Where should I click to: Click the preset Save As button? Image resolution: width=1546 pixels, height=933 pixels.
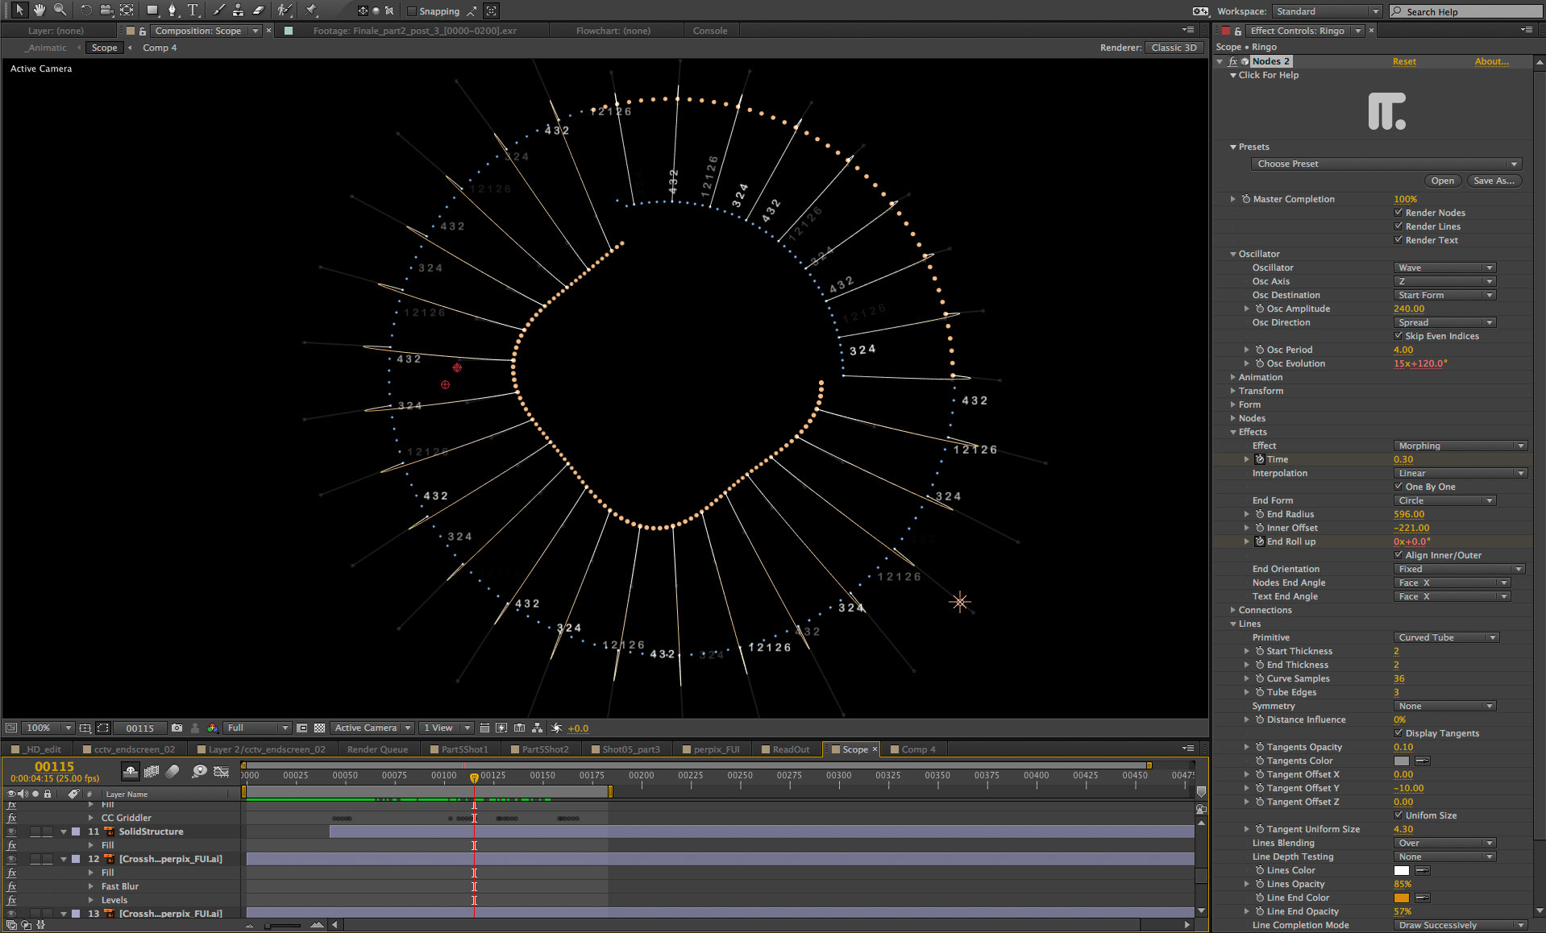tap(1494, 180)
